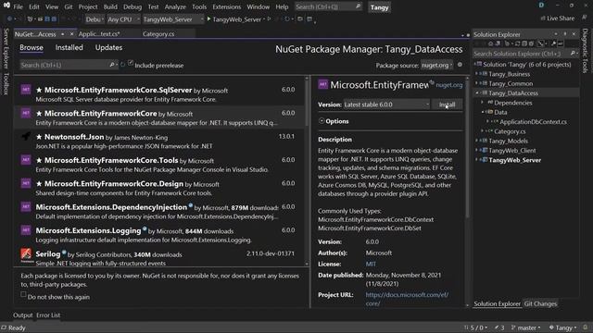Screen dimensions: 593x333
Task: Switch to the Updates tab
Action: (x=108, y=47)
